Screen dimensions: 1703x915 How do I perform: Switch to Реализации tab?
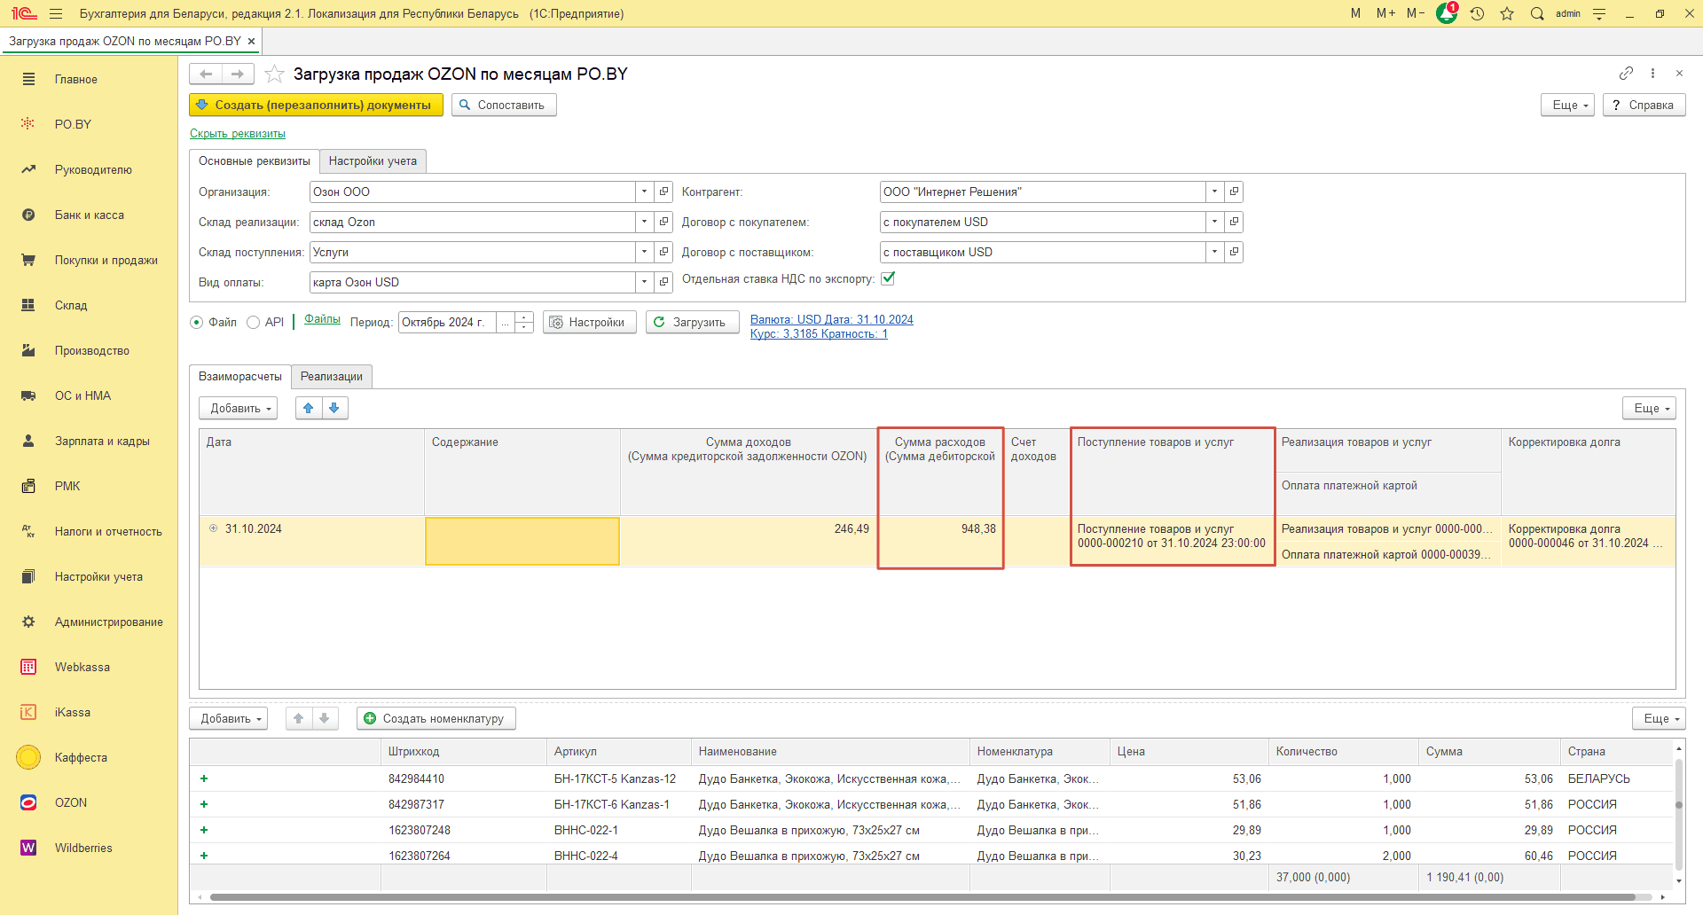click(x=332, y=376)
